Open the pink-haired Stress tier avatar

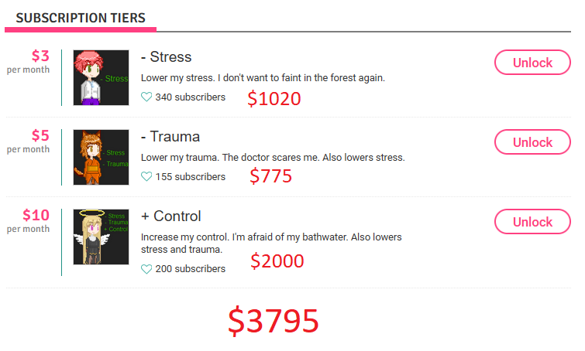click(101, 77)
